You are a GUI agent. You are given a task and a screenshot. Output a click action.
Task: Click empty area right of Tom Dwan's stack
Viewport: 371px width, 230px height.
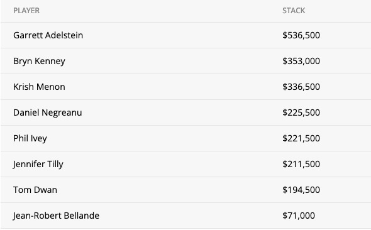[345, 190]
